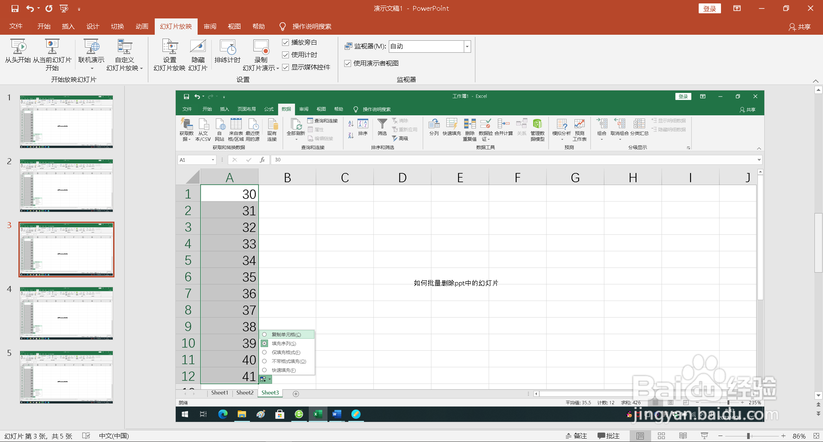Click 从当前幻灯片开始 icon

point(52,55)
